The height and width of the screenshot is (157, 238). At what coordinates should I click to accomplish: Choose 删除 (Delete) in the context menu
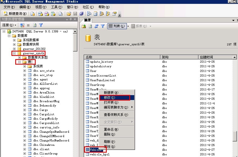click(109, 134)
